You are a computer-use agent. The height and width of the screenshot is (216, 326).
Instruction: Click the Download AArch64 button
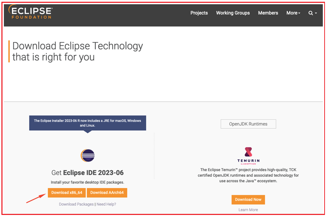click(x=107, y=193)
